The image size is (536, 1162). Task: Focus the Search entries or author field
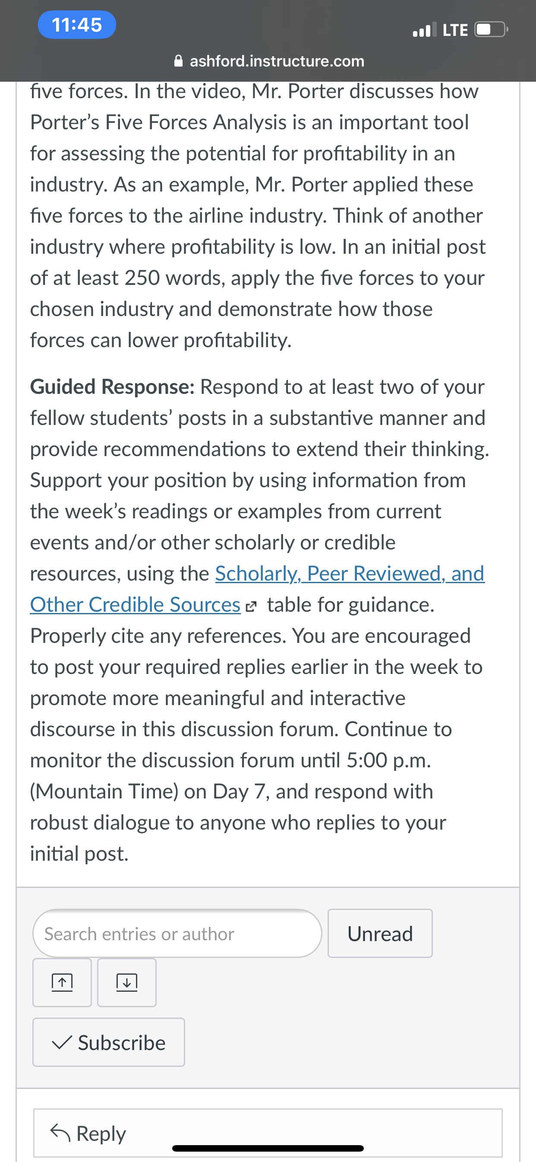coord(177,933)
